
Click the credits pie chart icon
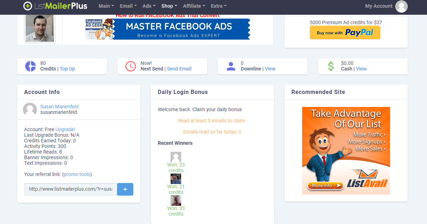coord(31,66)
